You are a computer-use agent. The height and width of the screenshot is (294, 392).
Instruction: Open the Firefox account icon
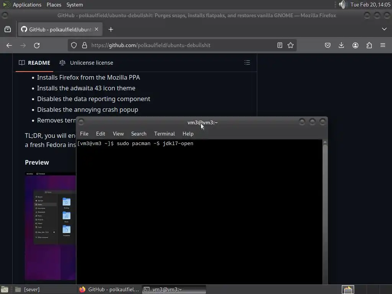(x=355, y=45)
